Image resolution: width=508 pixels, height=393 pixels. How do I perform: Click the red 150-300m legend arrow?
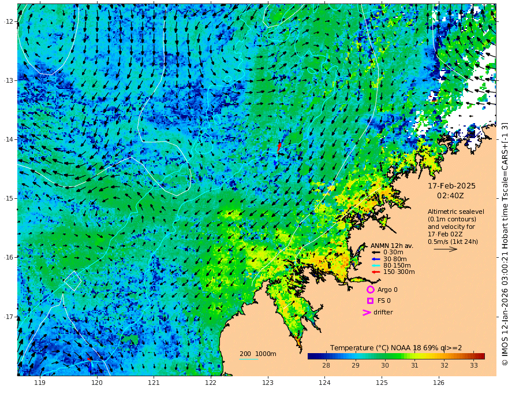pyautogui.click(x=375, y=272)
